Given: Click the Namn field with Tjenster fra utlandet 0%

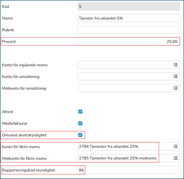Looking at the screenshot, I should (x=129, y=18).
